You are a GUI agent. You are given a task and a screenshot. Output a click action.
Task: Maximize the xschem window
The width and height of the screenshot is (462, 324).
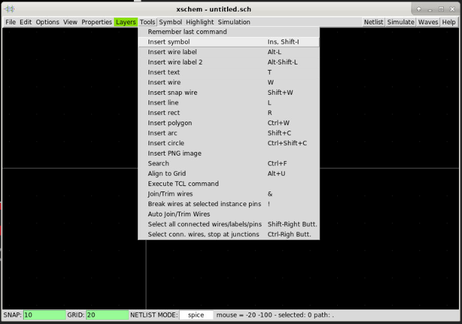pyautogui.click(x=441, y=9)
